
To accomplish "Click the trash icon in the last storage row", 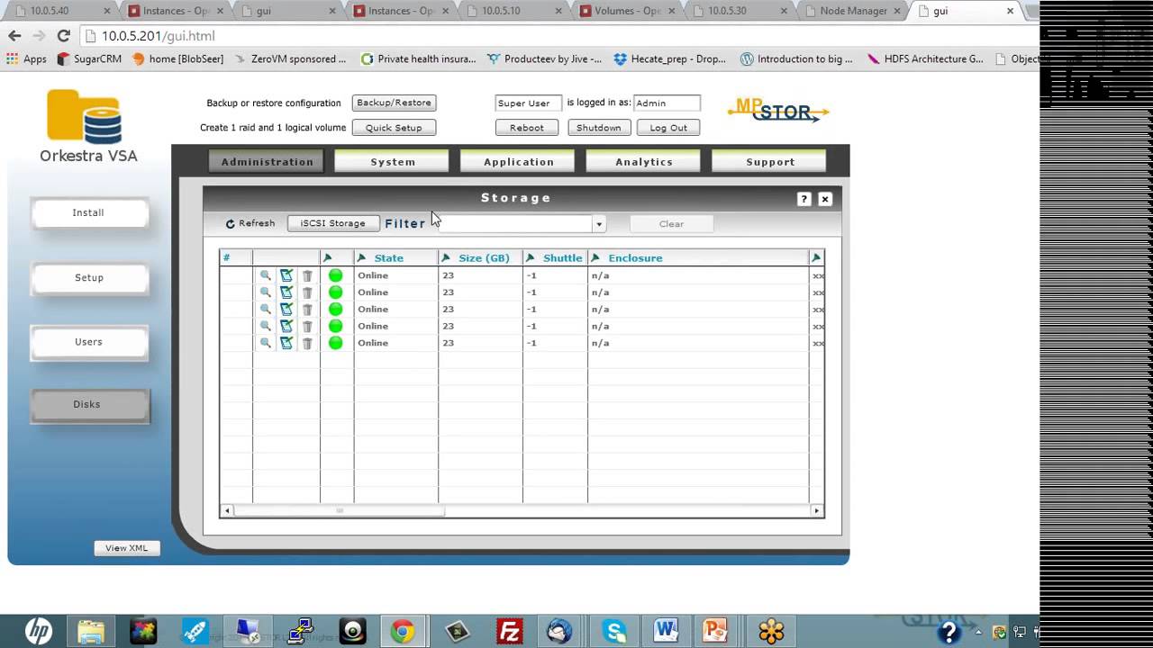I will (x=307, y=343).
